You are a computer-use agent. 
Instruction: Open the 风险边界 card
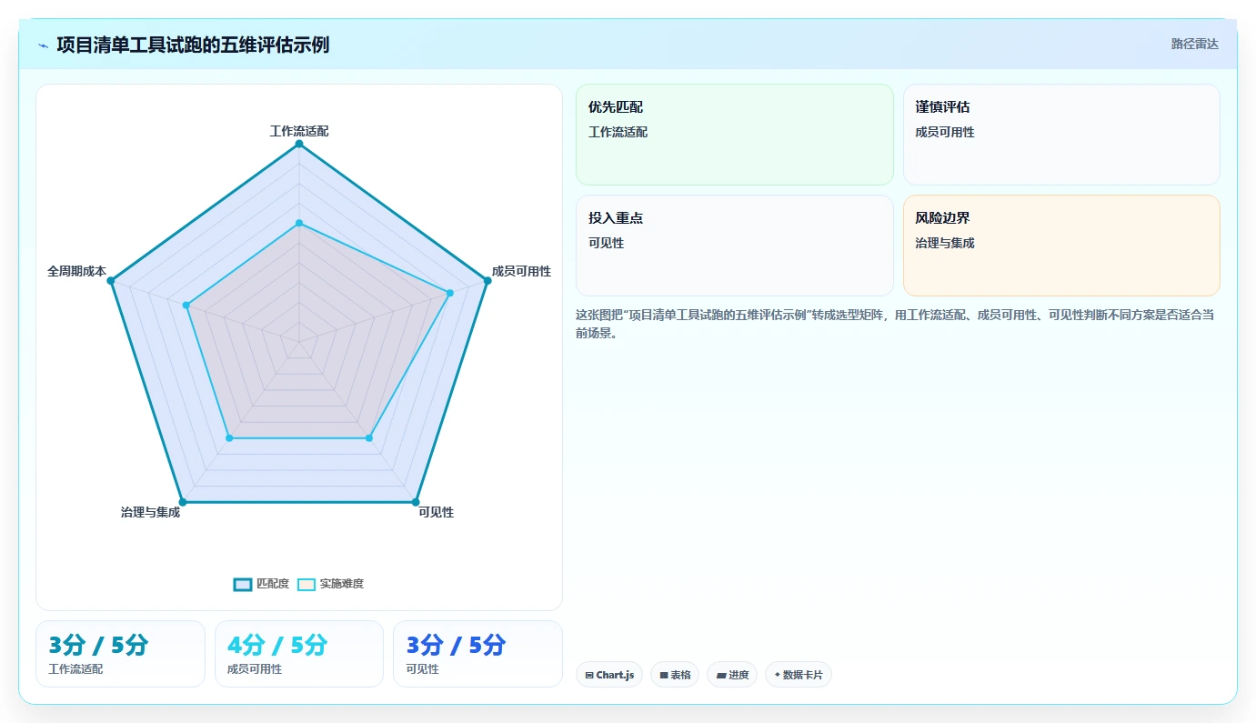point(1061,246)
